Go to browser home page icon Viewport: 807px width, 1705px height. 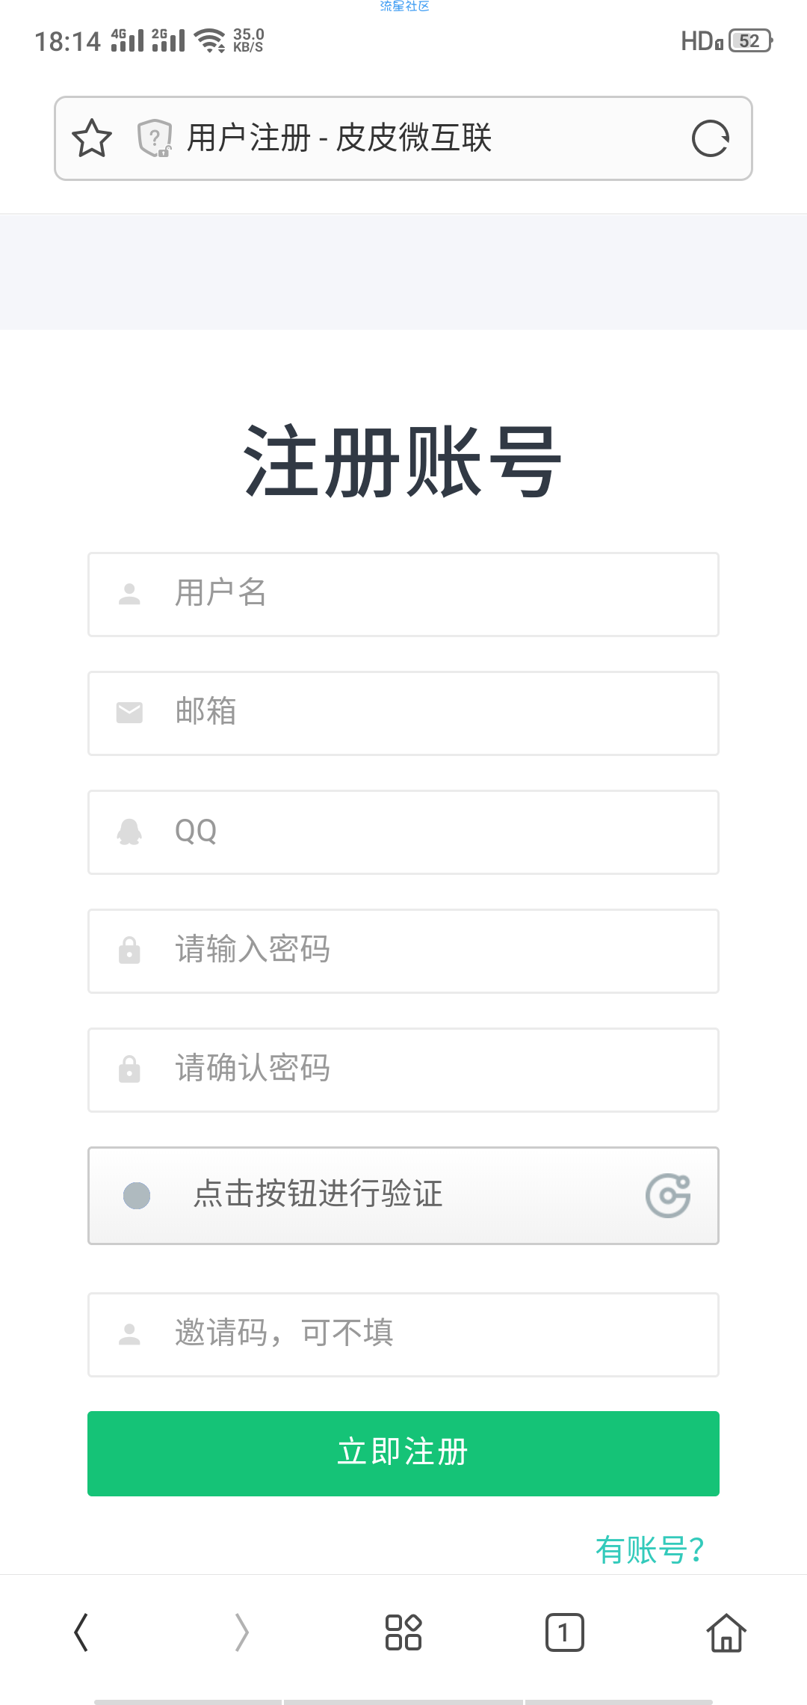(726, 1632)
